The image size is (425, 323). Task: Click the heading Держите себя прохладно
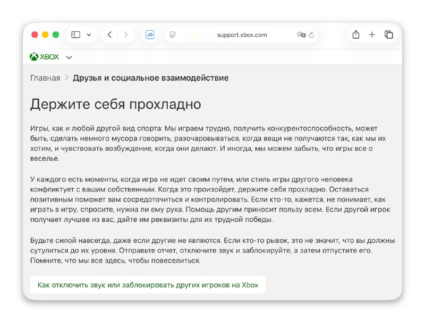coord(116,104)
